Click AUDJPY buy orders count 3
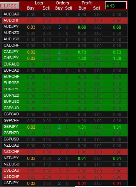This screenshot has height=187, width=136. (x=59, y=27)
